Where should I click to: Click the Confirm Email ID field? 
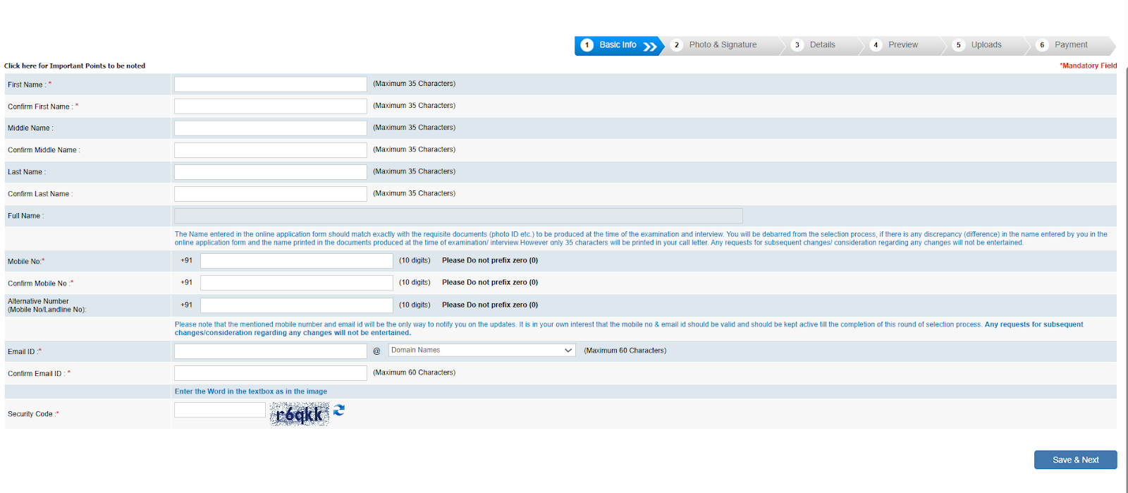271,373
